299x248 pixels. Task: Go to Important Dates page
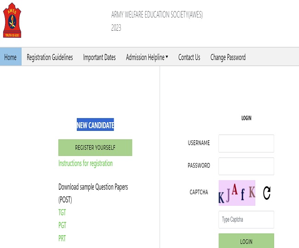click(99, 57)
